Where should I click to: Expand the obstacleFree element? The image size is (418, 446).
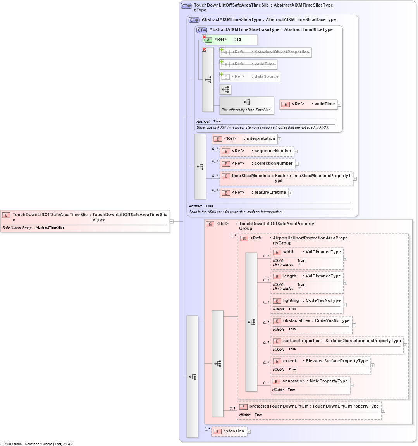point(354,325)
